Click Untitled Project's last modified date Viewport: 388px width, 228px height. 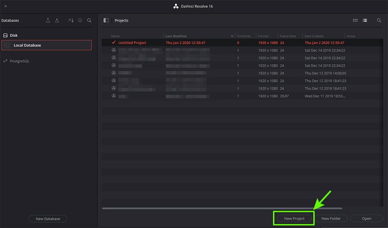point(185,43)
